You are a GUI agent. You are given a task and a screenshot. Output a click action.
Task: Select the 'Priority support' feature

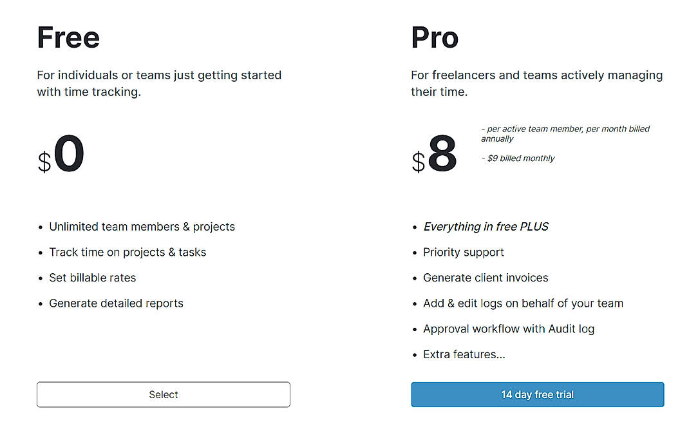tap(464, 252)
